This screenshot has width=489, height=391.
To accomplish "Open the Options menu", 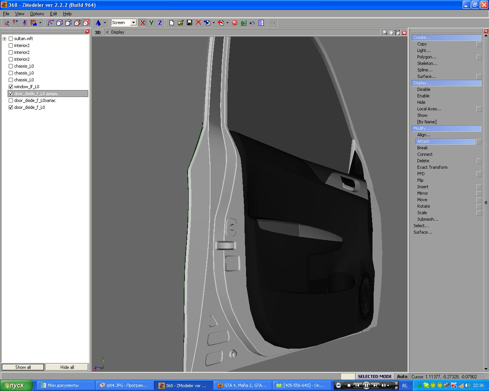I will 37,14.
